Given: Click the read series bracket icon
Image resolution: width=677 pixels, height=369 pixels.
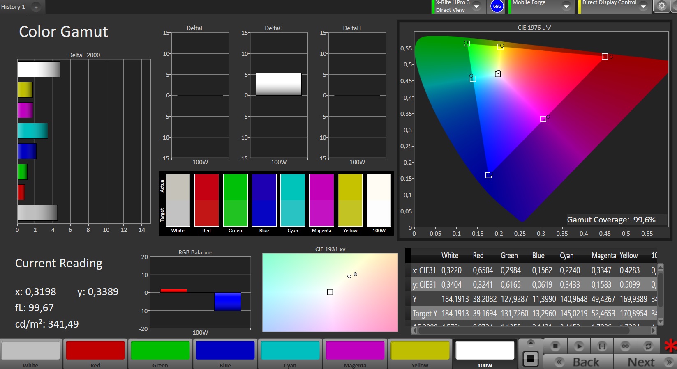Looking at the screenshot, I should coord(602,346).
